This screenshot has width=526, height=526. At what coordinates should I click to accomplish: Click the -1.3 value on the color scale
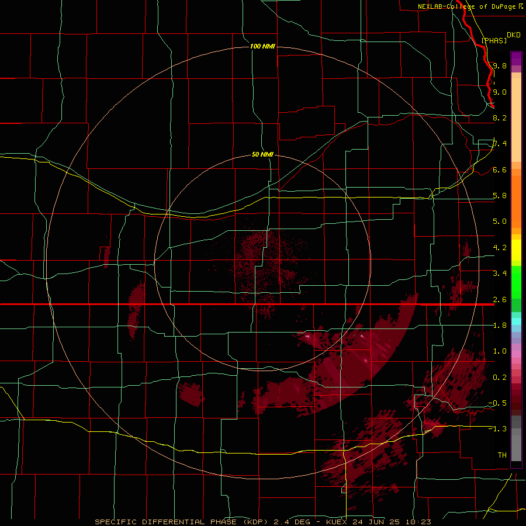497,429
